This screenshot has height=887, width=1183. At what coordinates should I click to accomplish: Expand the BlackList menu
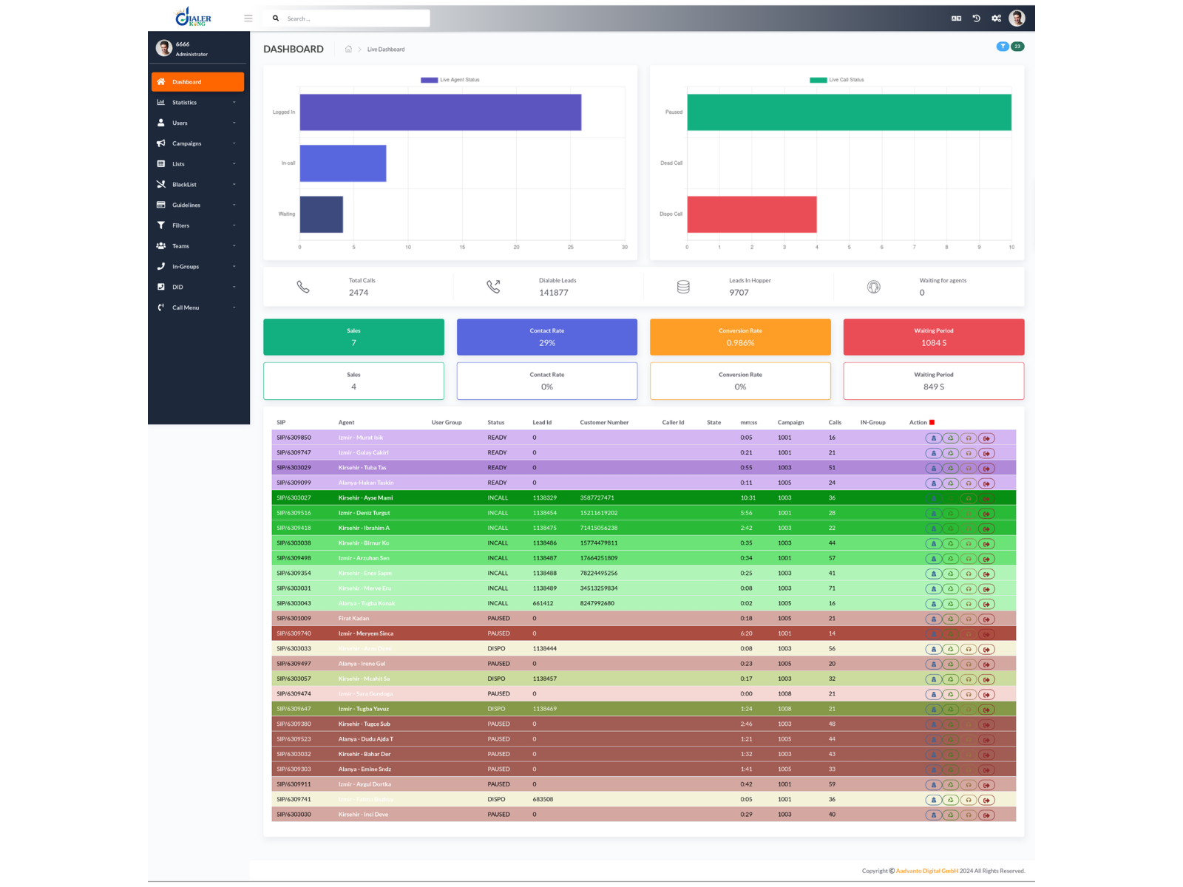(x=185, y=184)
